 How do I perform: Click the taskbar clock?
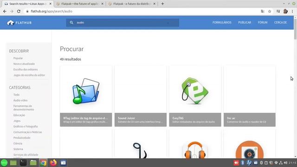tap(293, 163)
